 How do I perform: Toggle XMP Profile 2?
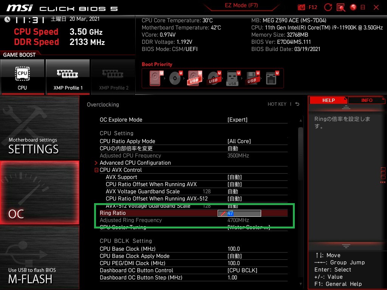113,77
